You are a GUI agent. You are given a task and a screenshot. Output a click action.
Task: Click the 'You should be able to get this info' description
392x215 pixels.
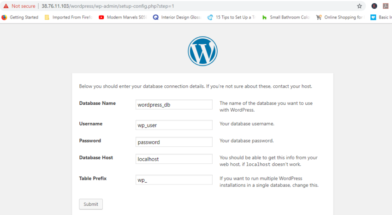[x=268, y=161]
